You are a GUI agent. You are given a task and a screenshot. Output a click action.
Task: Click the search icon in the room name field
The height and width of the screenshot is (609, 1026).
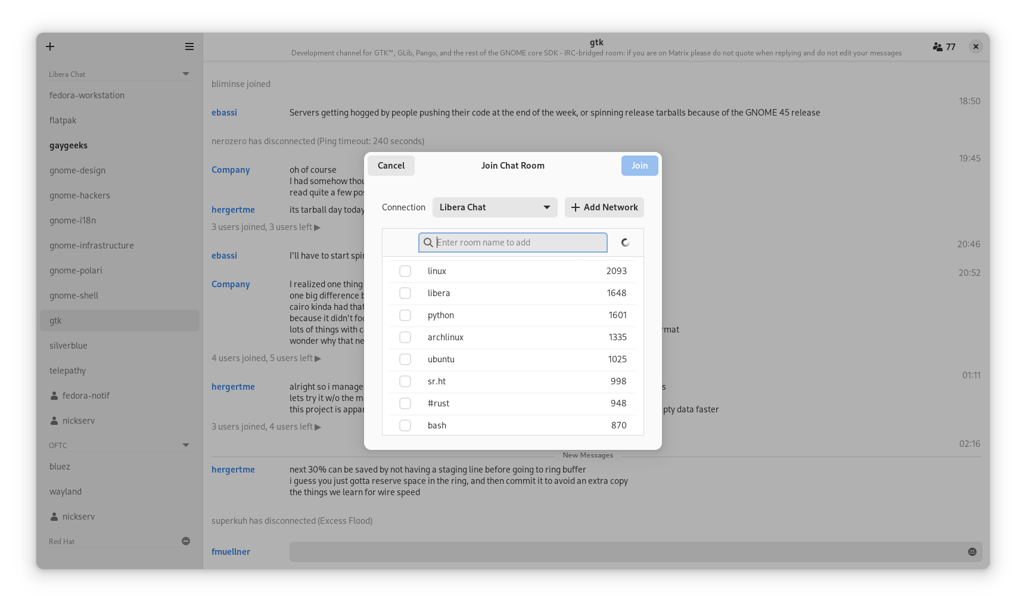428,243
